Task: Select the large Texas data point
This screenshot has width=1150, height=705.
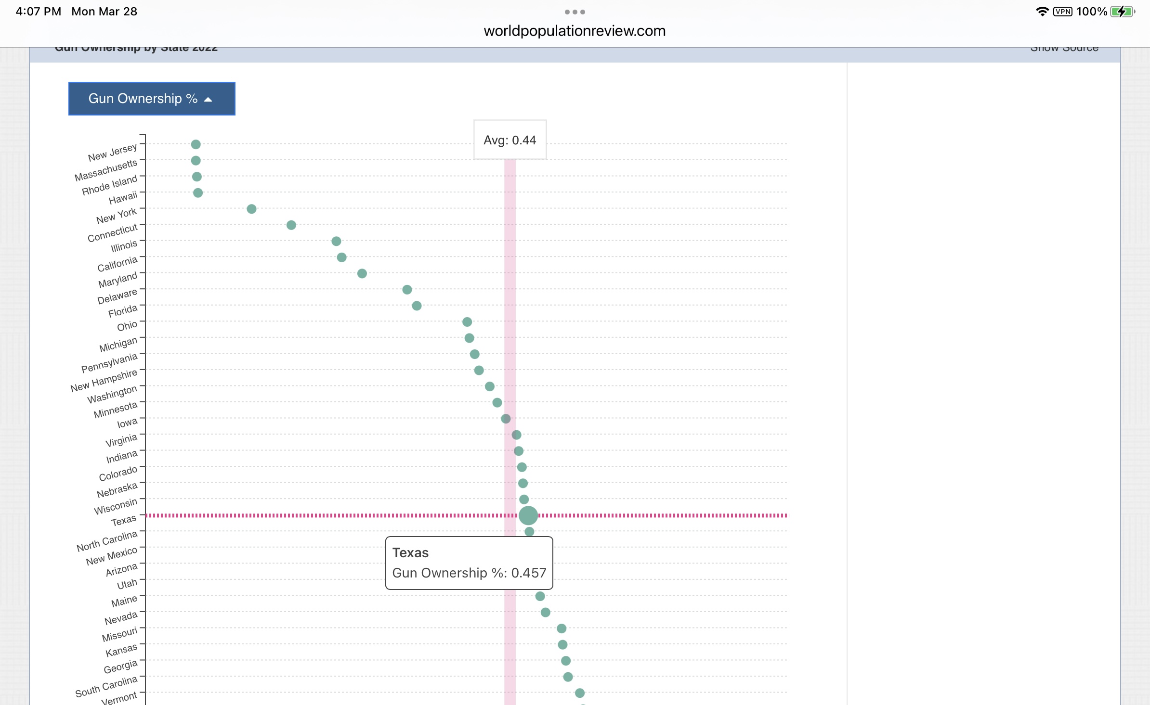Action: (528, 515)
